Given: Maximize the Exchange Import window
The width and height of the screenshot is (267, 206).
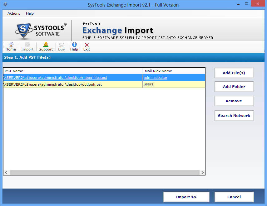Looking at the screenshot, I should tap(247, 3).
